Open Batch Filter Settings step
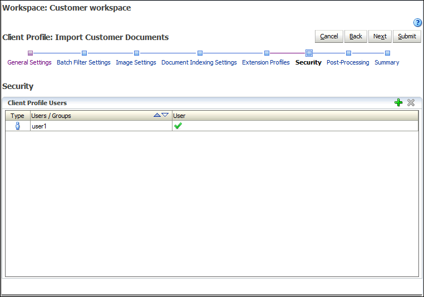 click(x=83, y=62)
